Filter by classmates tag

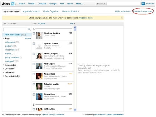click(10, 50)
